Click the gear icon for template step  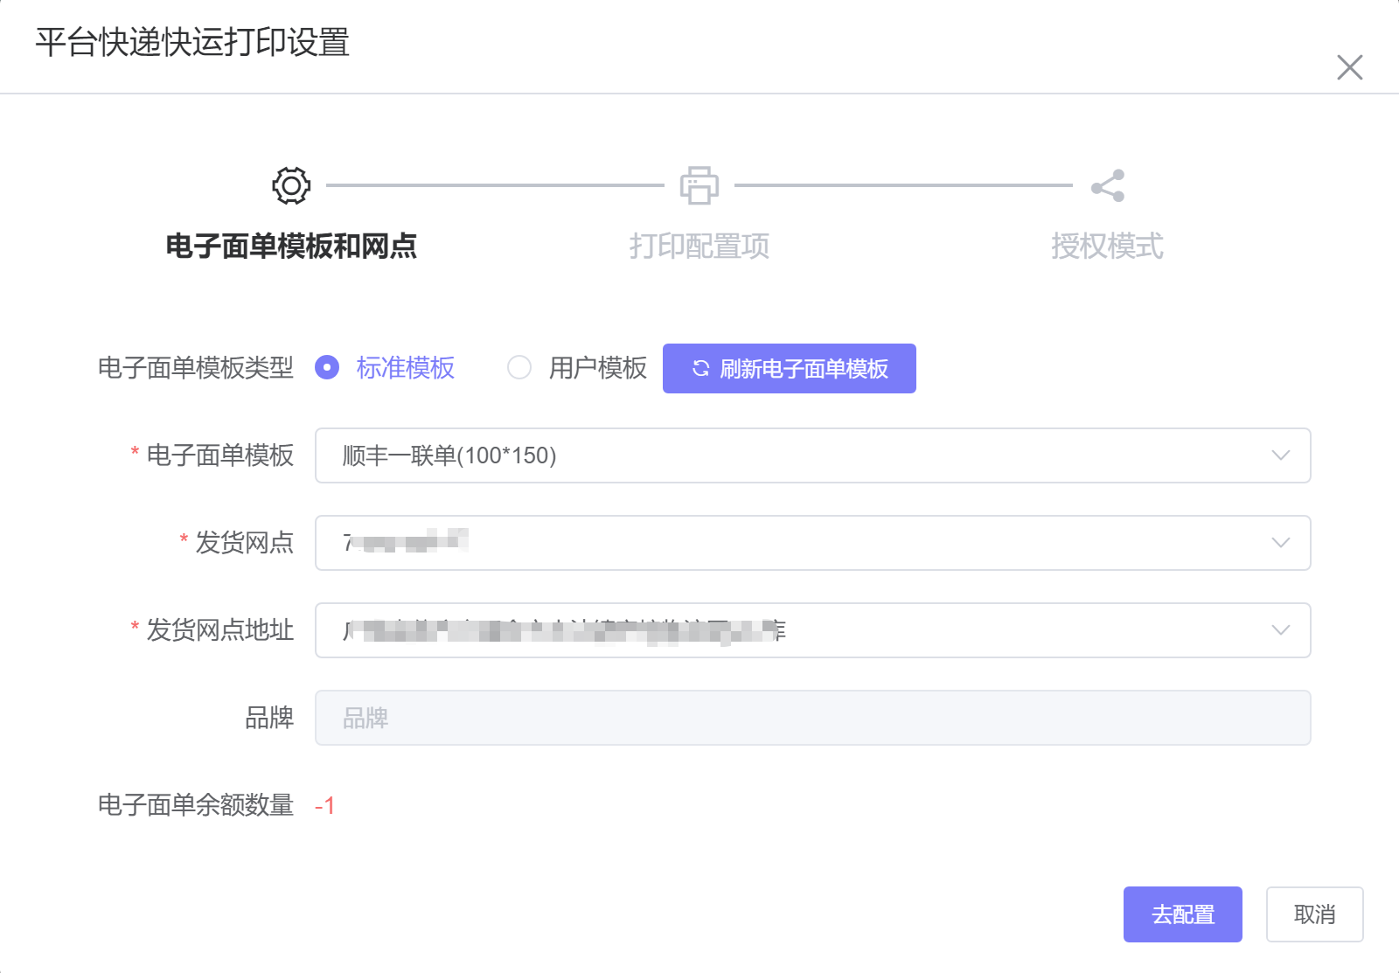[x=291, y=185]
